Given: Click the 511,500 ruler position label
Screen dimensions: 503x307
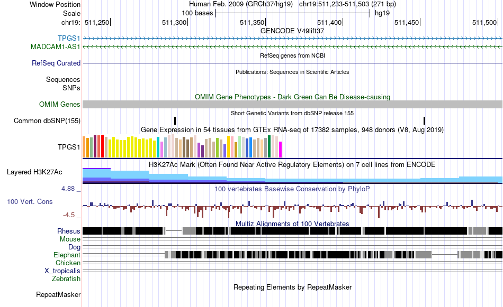Looking at the screenshot, I should [x=484, y=22].
